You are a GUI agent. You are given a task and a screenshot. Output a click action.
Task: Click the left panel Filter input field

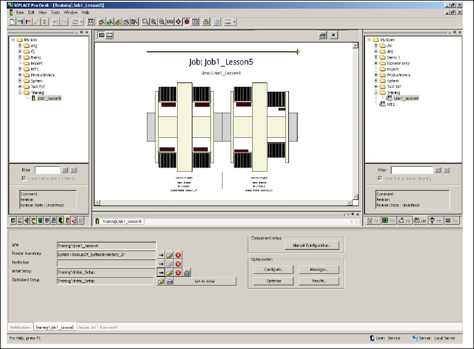tap(47, 170)
